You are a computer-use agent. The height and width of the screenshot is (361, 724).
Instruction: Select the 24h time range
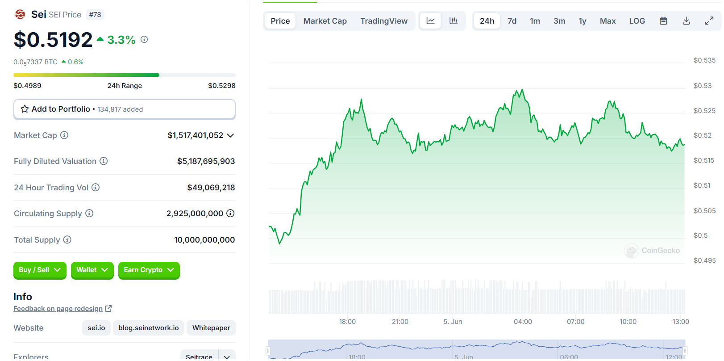487,21
